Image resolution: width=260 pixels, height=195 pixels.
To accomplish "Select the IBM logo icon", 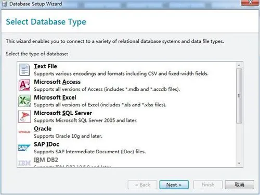I will click(x=24, y=163).
